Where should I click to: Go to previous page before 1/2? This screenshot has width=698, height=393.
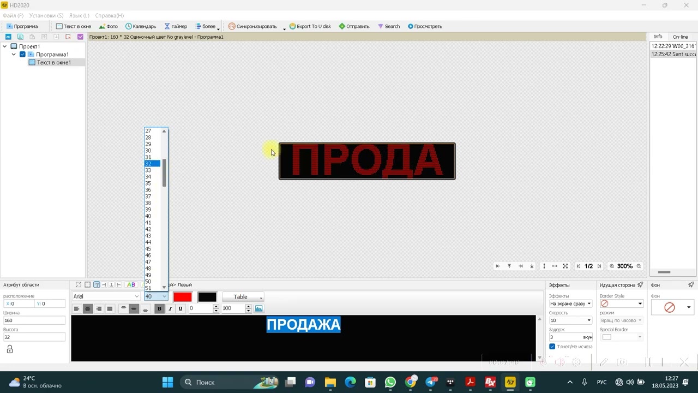pos(579,266)
